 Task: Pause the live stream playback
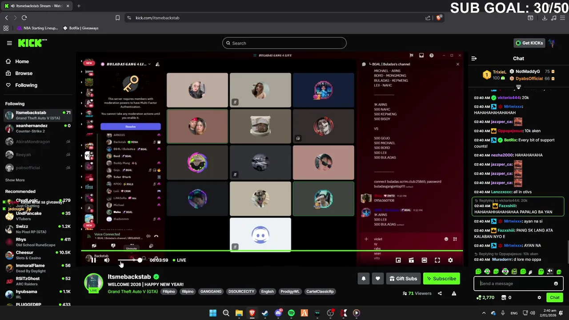coord(94,260)
